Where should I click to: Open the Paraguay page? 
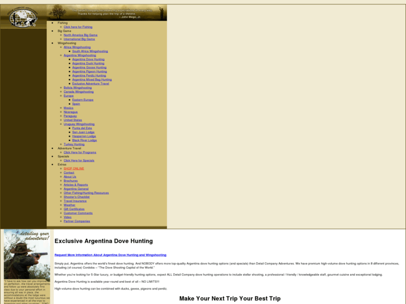(70, 116)
